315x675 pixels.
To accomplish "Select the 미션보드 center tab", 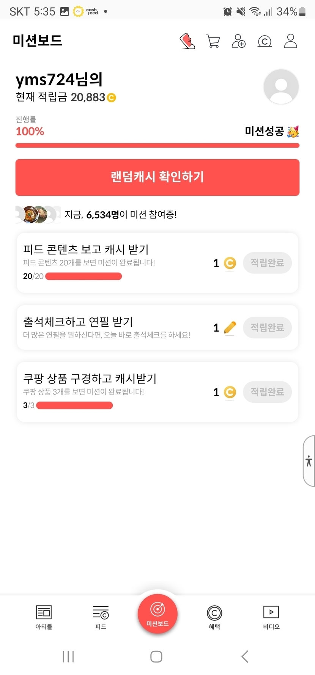I will coord(157,613).
